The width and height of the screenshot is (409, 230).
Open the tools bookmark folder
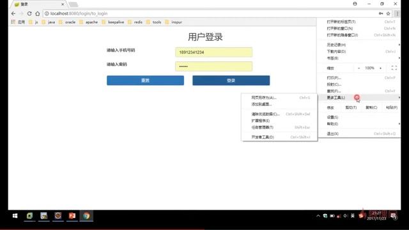click(x=154, y=22)
